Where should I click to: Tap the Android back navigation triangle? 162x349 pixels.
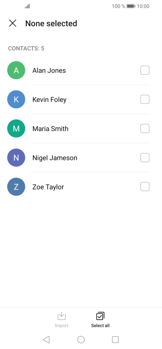coord(46,340)
